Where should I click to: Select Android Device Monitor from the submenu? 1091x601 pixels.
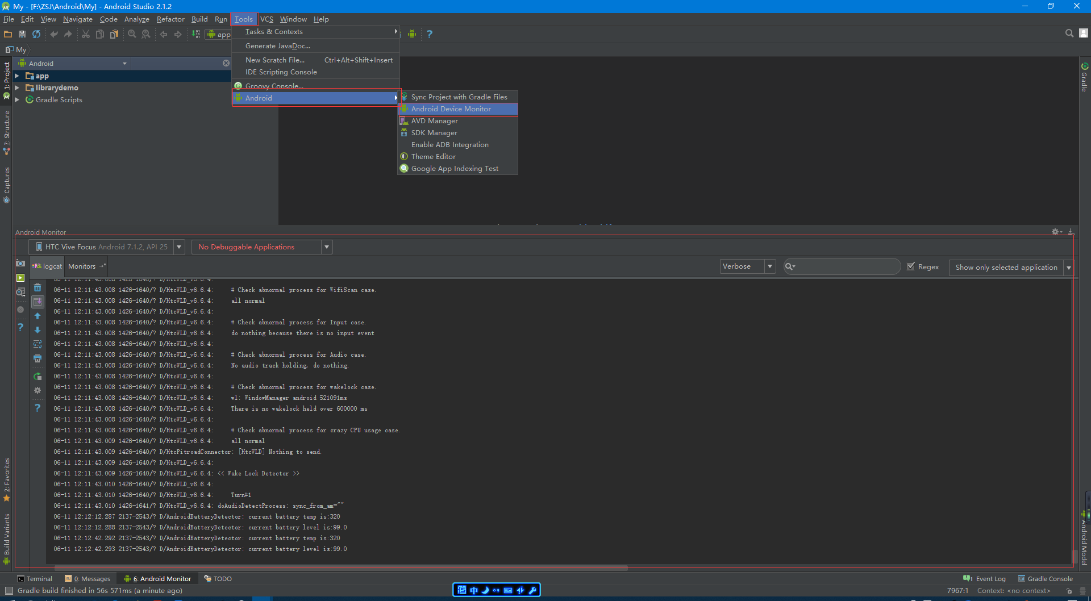click(457, 109)
